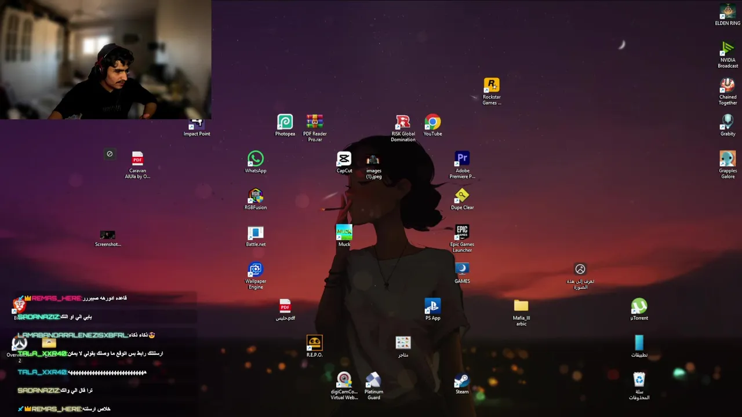
Task: Open Wallpaper Engine shortcut
Action: point(256,276)
